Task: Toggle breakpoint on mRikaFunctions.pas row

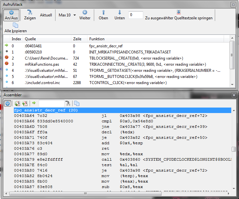Action: (x=7, y=64)
